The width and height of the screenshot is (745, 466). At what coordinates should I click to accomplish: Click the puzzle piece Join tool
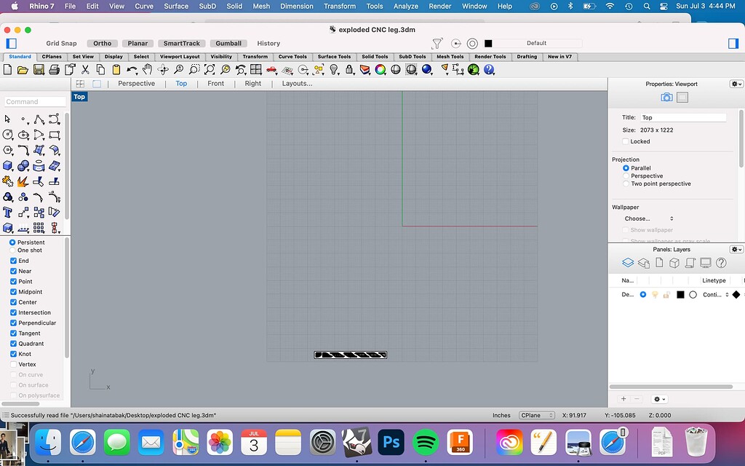coord(7,181)
